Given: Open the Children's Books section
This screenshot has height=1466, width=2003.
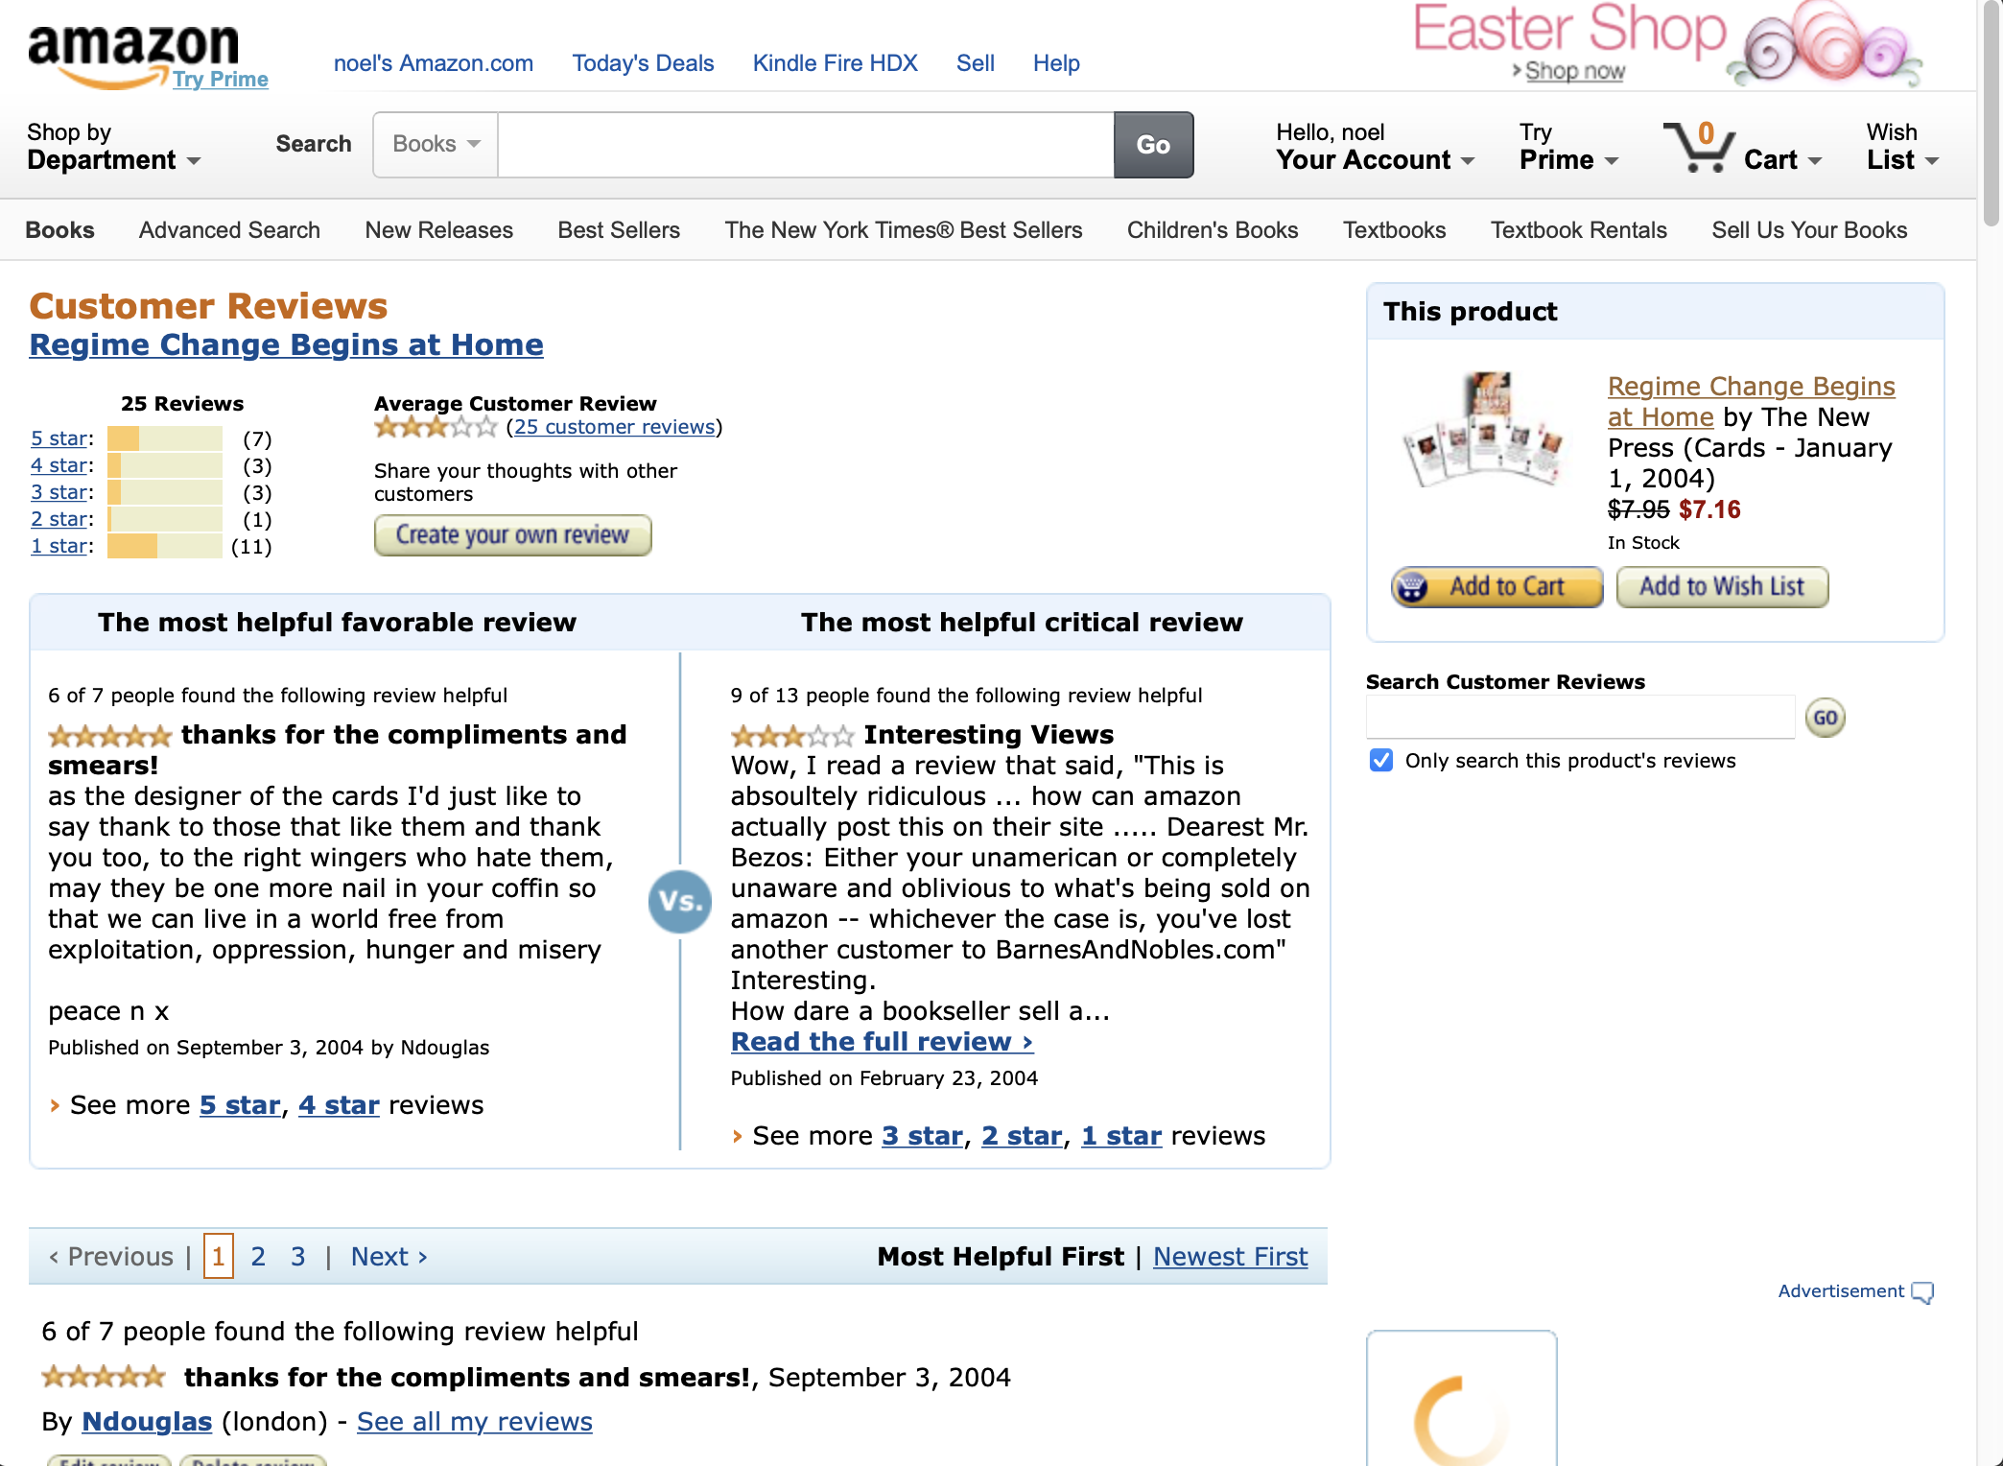Looking at the screenshot, I should (1212, 229).
